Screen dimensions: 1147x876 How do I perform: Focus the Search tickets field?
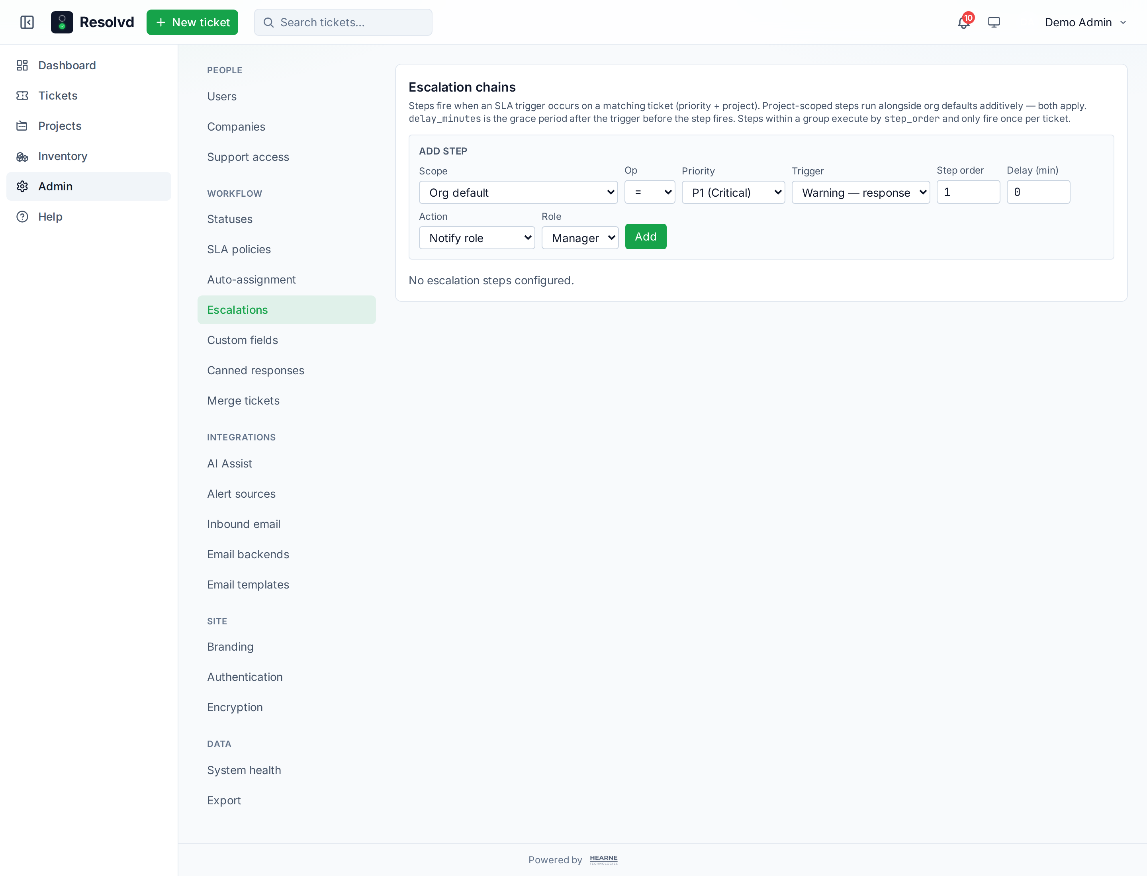pos(343,22)
